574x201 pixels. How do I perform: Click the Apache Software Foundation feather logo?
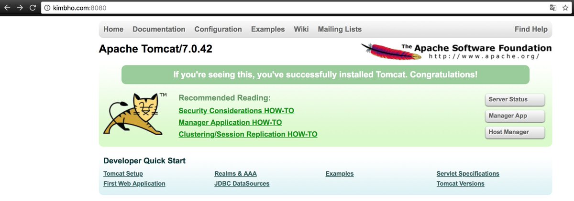(x=456, y=51)
